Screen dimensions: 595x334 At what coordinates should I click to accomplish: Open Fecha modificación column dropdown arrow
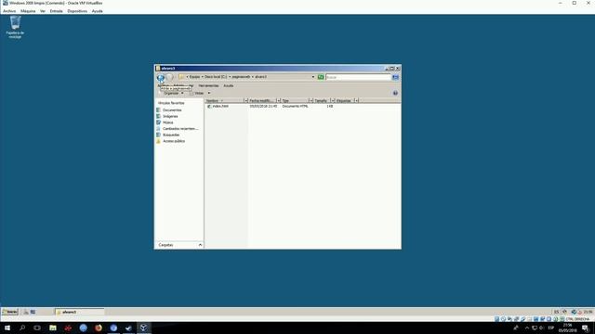[279, 101]
